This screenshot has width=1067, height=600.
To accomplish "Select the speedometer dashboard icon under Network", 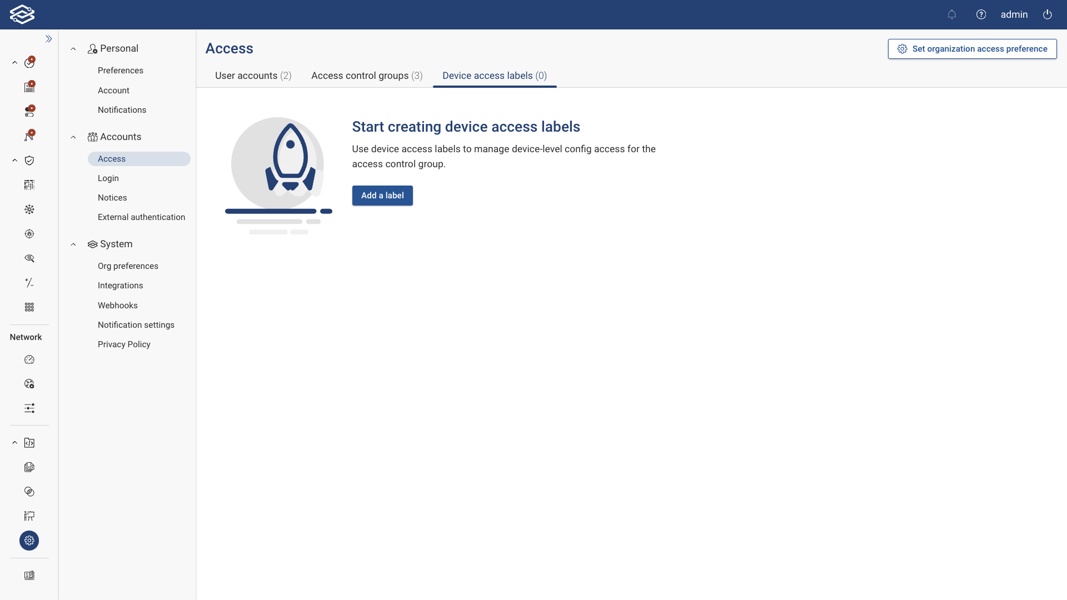I will (29, 360).
